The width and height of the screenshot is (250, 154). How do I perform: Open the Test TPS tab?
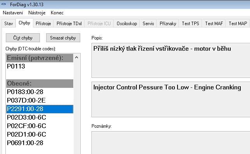191,23
